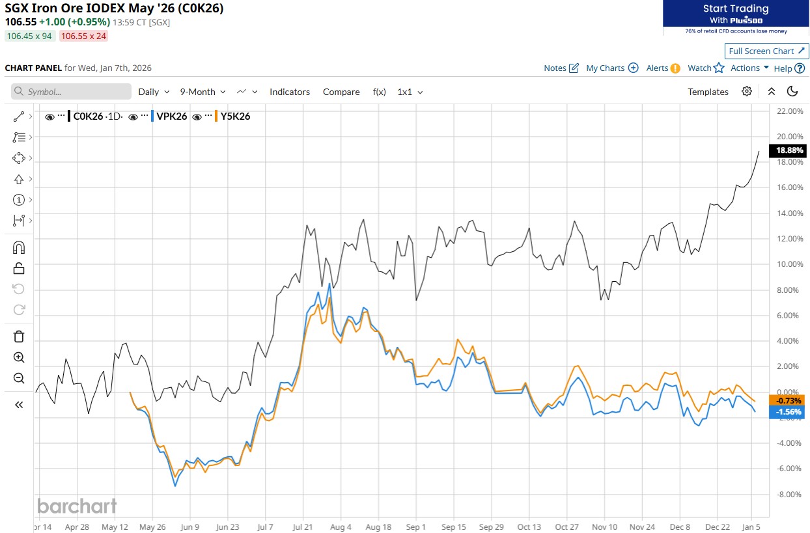Zoom out using the magnifier minus icon
The height and width of the screenshot is (533, 810).
(19, 378)
